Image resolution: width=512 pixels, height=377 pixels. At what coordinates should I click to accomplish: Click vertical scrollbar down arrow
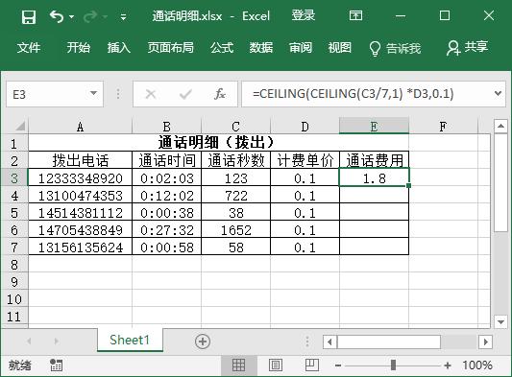tap(500, 322)
